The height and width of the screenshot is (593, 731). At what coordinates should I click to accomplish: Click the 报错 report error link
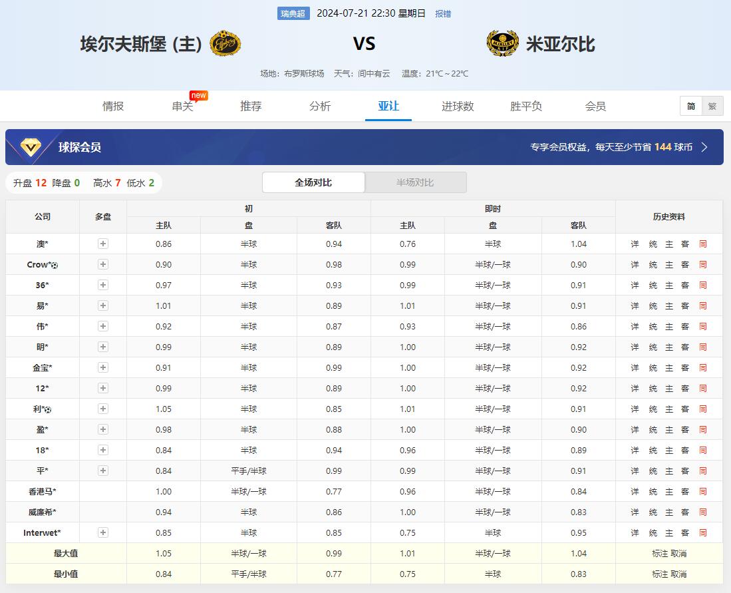click(x=442, y=14)
